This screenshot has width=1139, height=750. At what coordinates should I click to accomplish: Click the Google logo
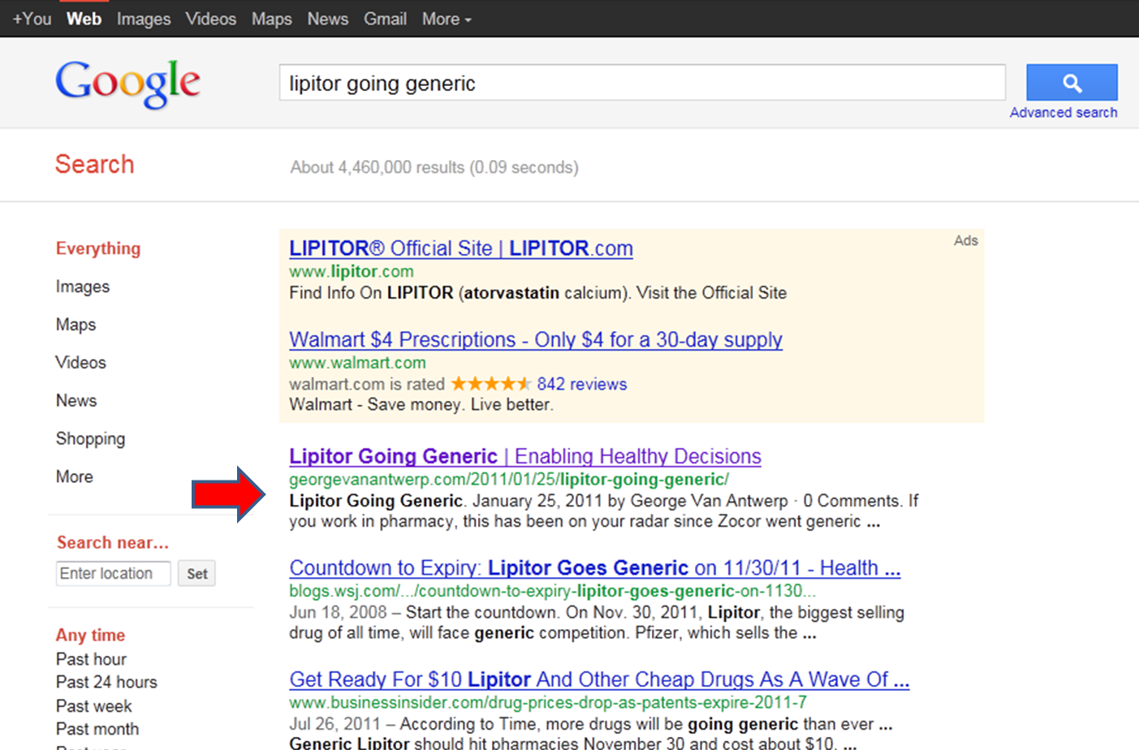127,83
